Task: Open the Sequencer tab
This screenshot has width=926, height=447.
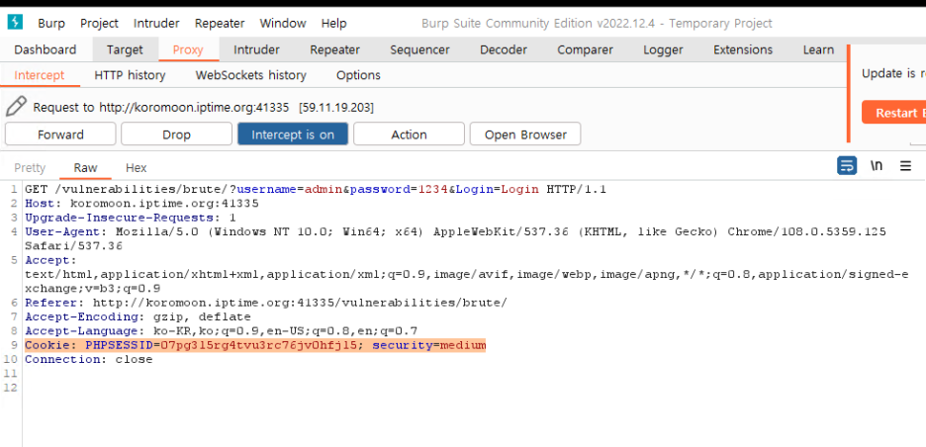Action: tap(419, 49)
